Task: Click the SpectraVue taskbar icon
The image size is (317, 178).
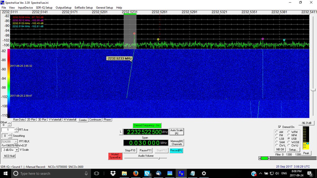Action: 181,173
